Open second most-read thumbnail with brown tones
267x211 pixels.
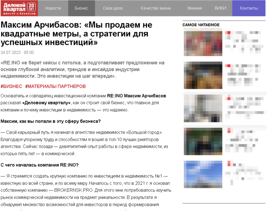coord(203,75)
